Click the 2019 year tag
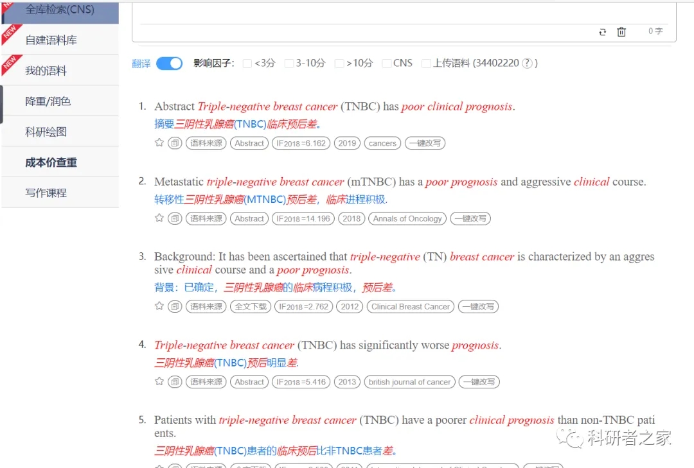This screenshot has width=694, height=468. [x=347, y=143]
